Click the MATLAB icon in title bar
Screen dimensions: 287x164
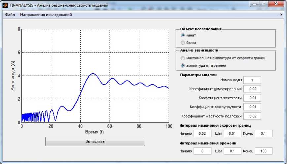coord(5,5)
